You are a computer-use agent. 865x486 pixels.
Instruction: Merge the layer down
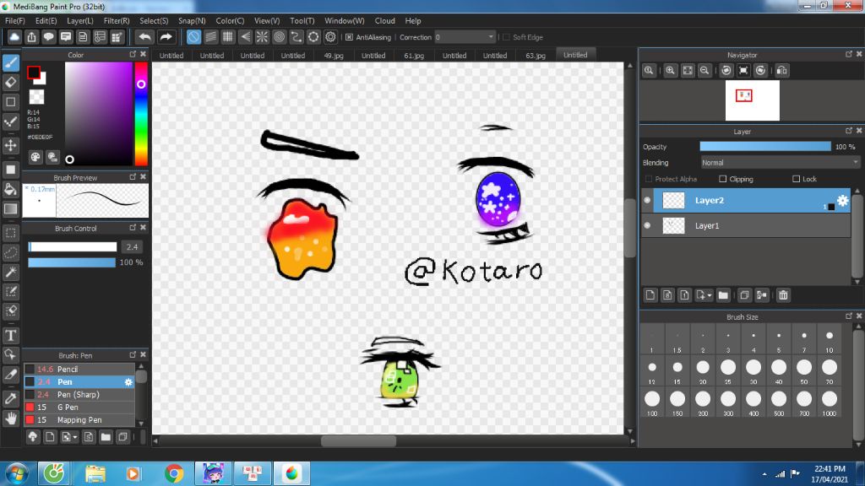pos(762,295)
